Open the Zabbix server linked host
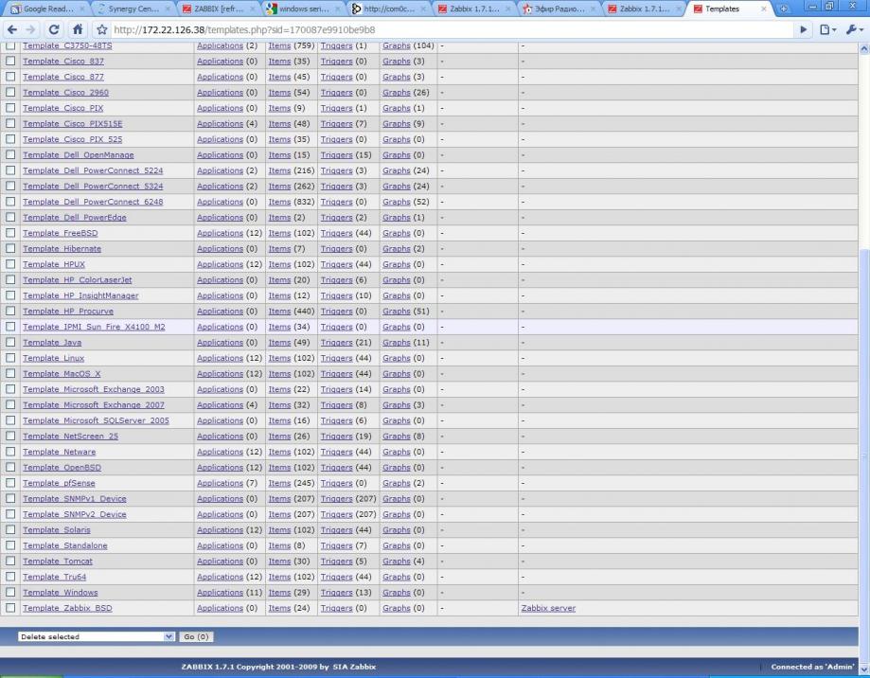 [x=548, y=608]
